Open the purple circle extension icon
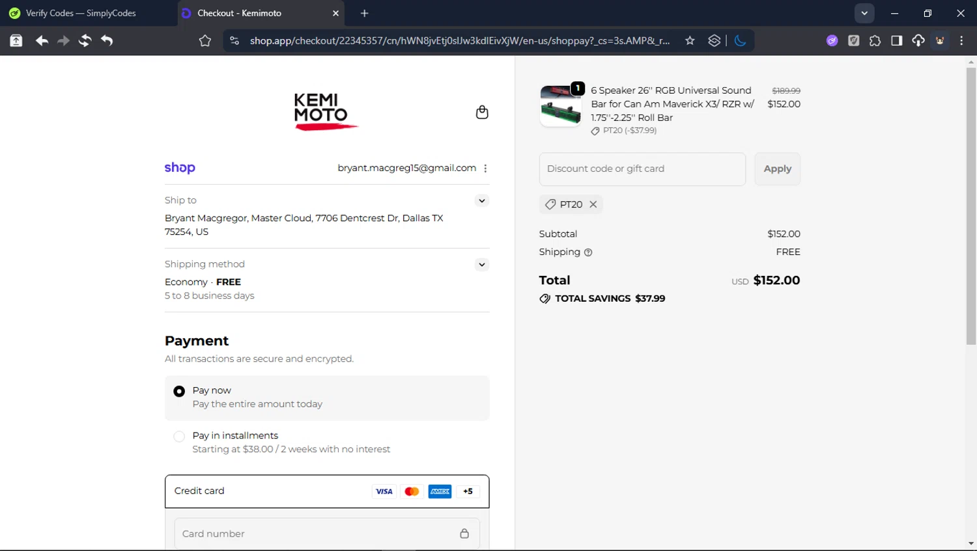 tap(832, 40)
